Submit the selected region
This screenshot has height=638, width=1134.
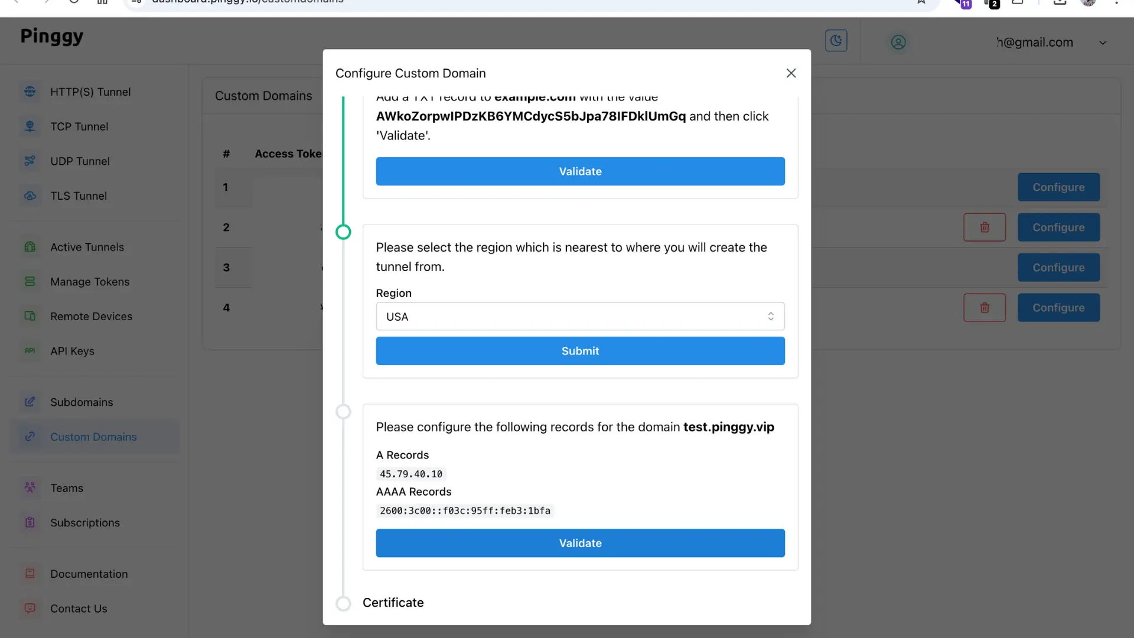[580, 351]
